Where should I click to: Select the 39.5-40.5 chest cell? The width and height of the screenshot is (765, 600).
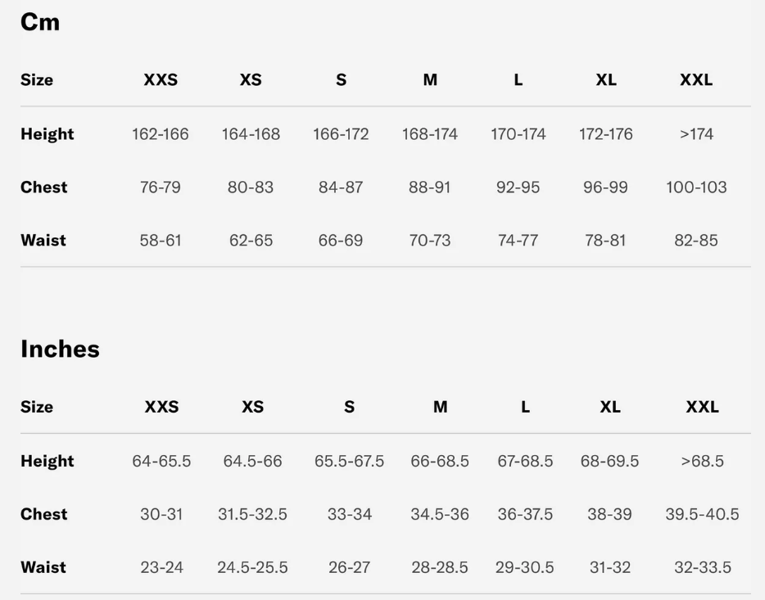tap(702, 514)
